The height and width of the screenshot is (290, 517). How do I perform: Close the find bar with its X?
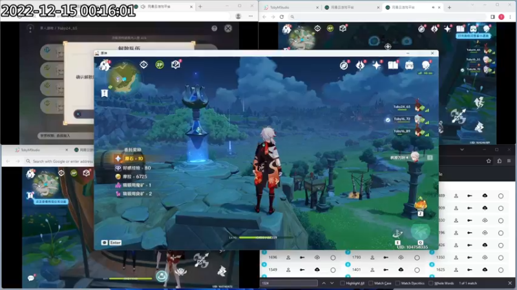pyautogui.click(x=510, y=283)
